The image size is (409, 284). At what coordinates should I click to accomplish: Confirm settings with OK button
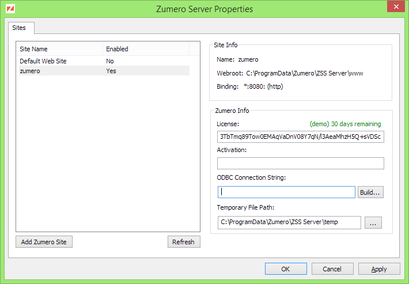286,269
